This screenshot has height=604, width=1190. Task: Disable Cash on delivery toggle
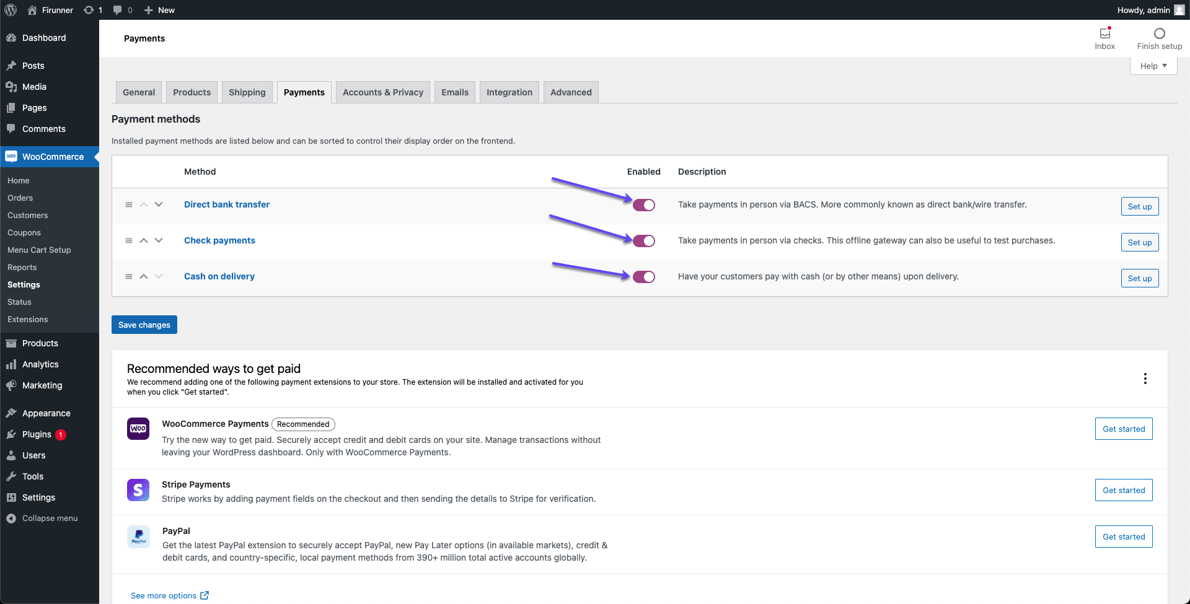click(644, 277)
